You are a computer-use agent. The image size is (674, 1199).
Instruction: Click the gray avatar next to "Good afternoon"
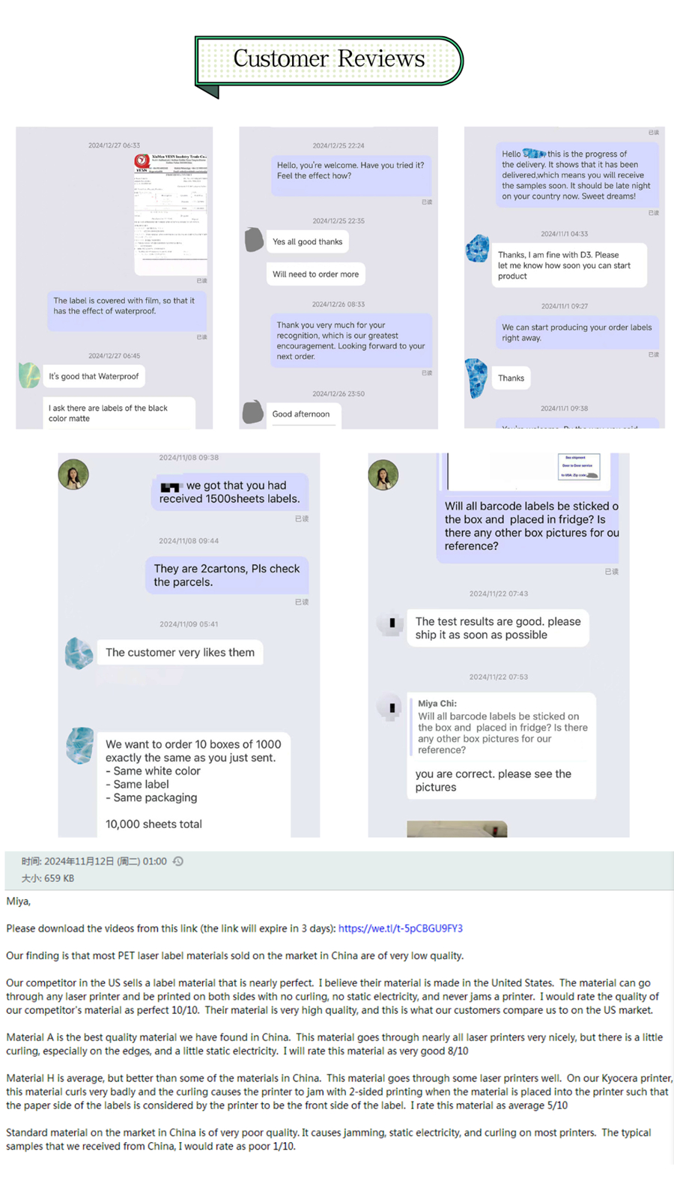pyautogui.click(x=253, y=411)
